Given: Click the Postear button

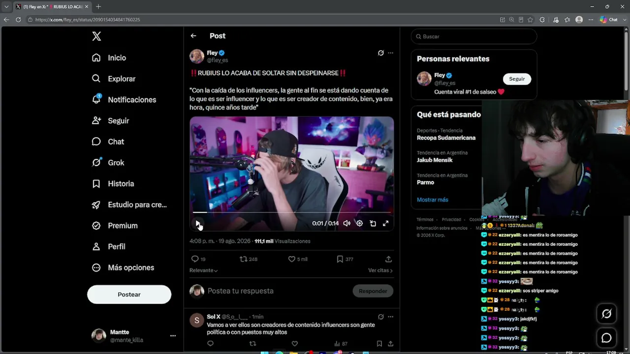Looking at the screenshot, I should tap(129, 295).
